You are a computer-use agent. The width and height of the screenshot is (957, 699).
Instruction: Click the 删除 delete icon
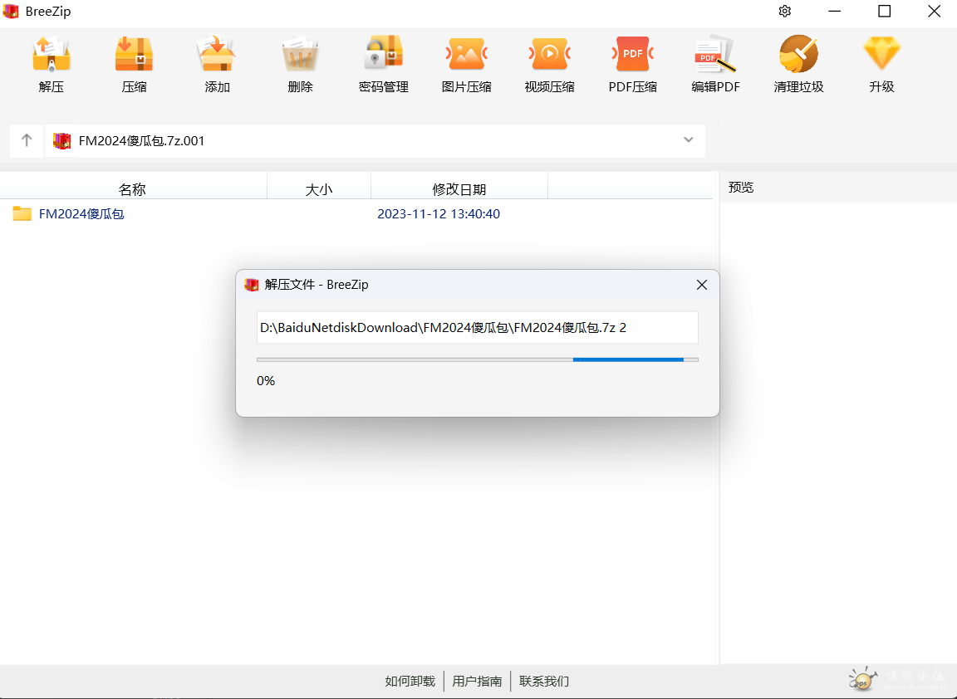(x=300, y=55)
